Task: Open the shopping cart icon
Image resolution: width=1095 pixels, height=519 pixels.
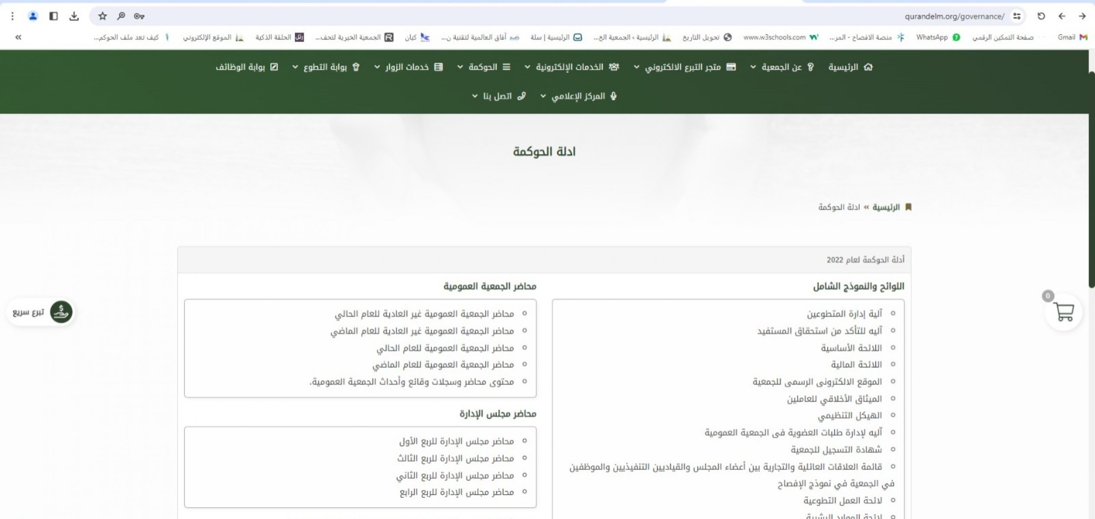Action: (1063, 312)
